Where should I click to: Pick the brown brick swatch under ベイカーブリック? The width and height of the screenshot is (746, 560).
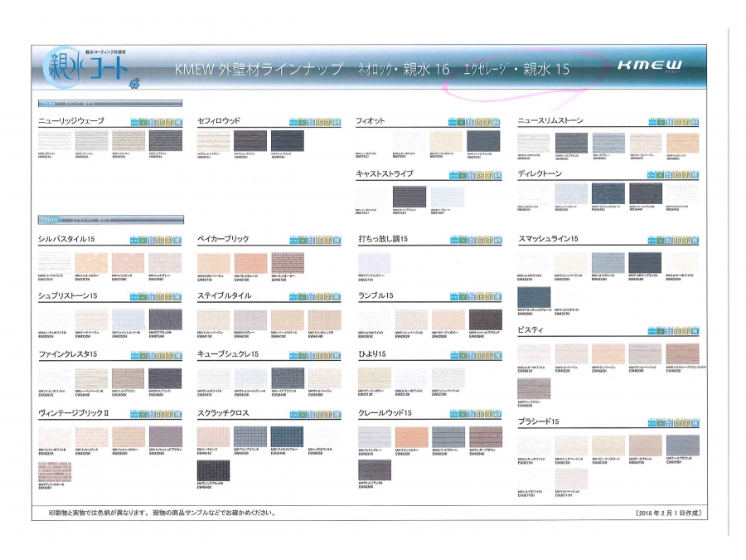click(288, 262)
